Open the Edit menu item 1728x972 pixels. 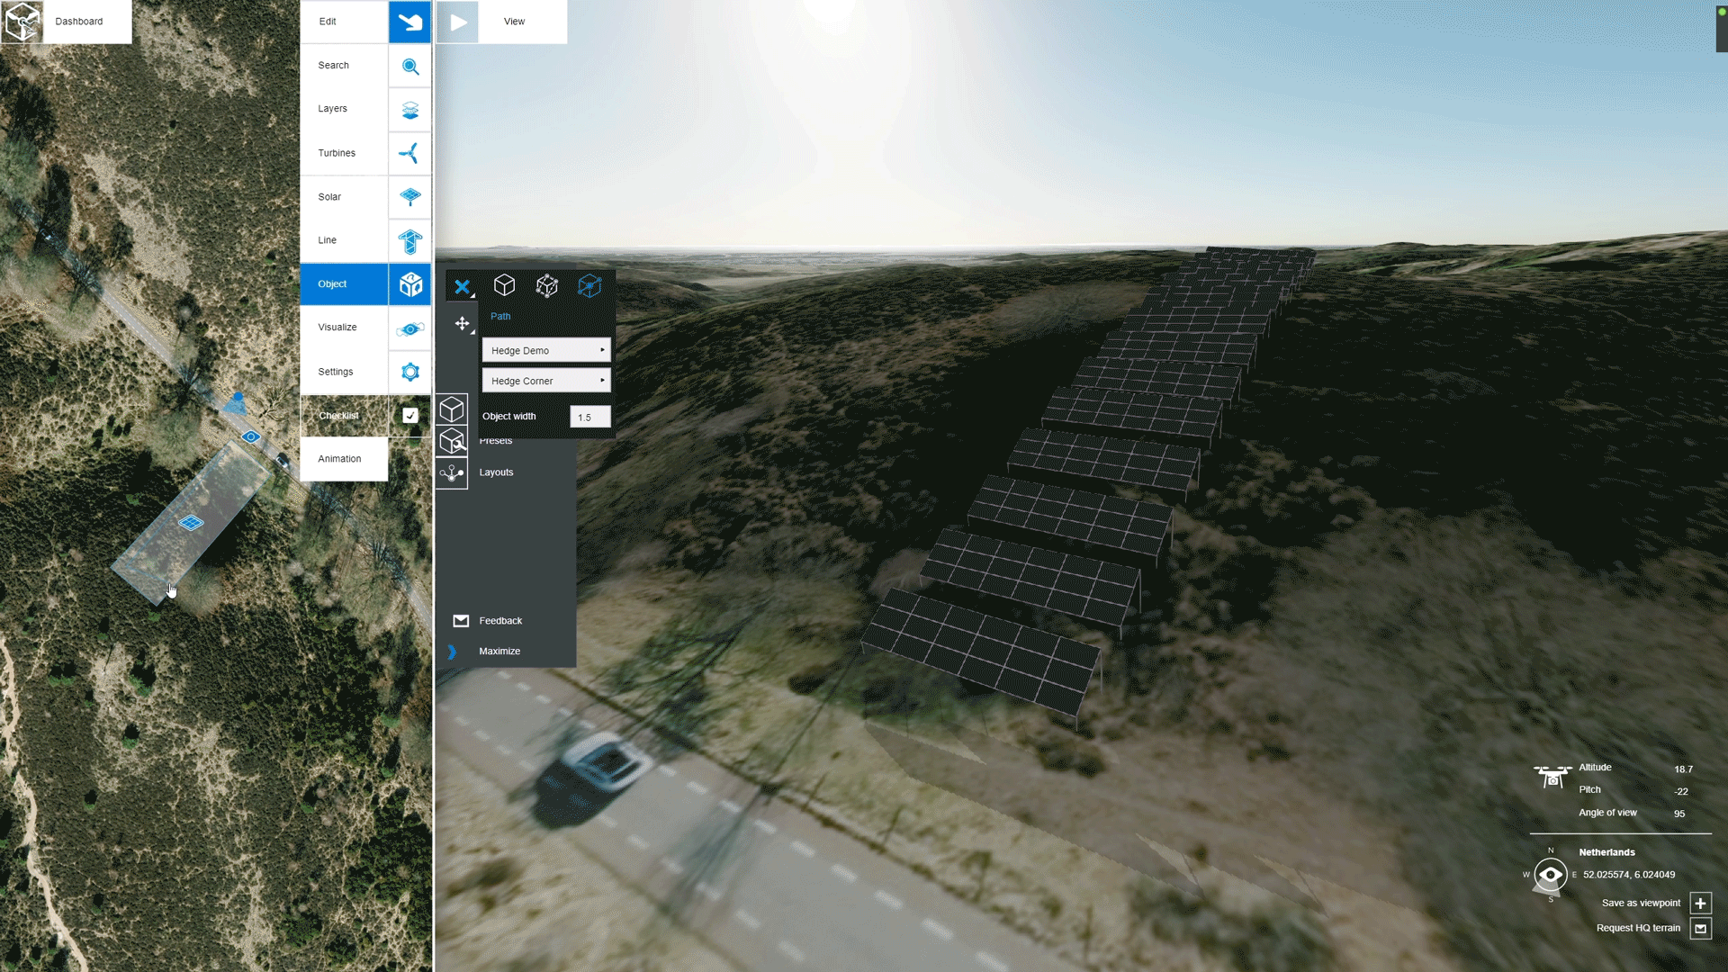pos(344,22)
